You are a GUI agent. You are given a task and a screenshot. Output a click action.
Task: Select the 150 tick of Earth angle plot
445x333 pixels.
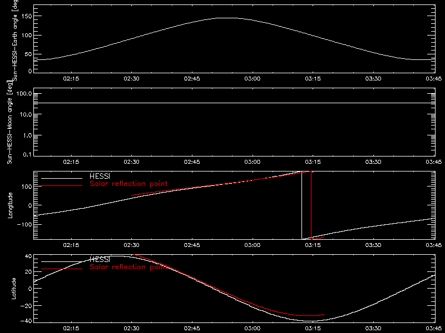tap(26, 16)
